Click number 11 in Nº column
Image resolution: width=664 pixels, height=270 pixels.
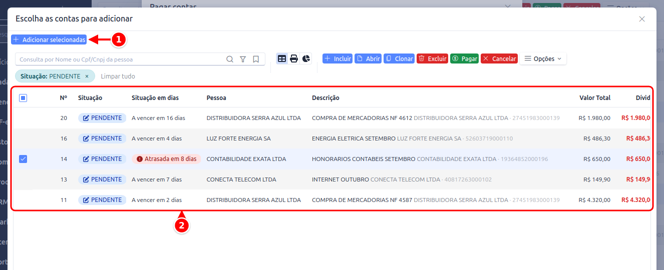64,200
